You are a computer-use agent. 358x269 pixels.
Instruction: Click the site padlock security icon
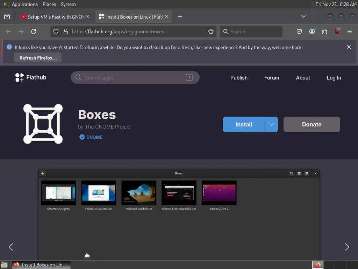(65, 32)
